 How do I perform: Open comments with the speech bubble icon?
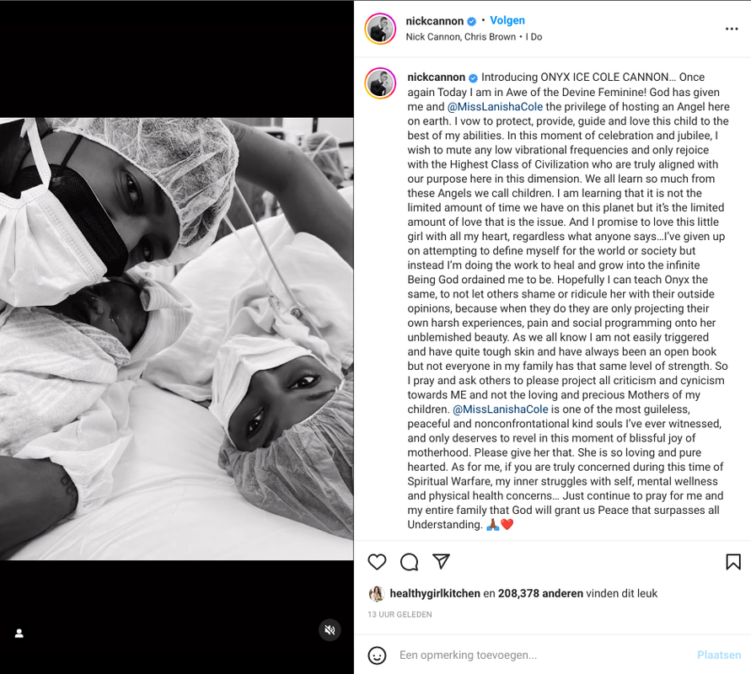[x=409, y=561]
